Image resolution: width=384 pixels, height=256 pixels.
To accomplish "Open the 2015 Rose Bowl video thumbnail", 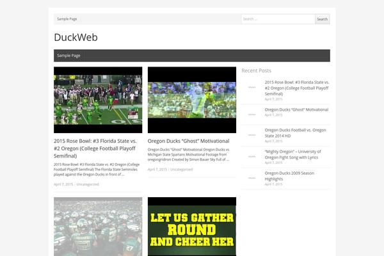I will (98, 100).
